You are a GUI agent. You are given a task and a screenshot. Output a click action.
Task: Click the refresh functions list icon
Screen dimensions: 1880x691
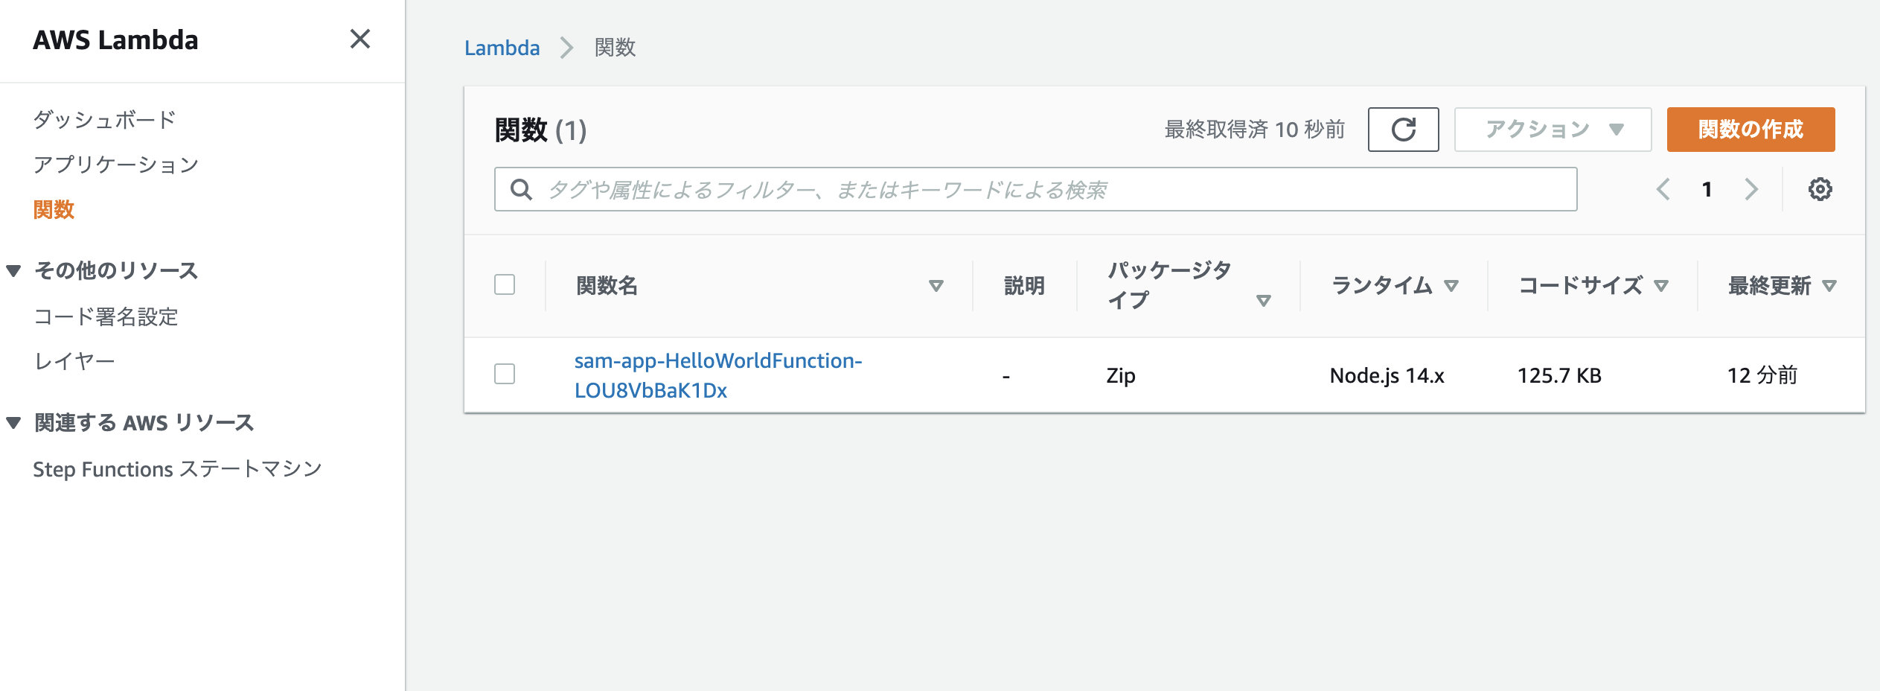coord(1403,130)
